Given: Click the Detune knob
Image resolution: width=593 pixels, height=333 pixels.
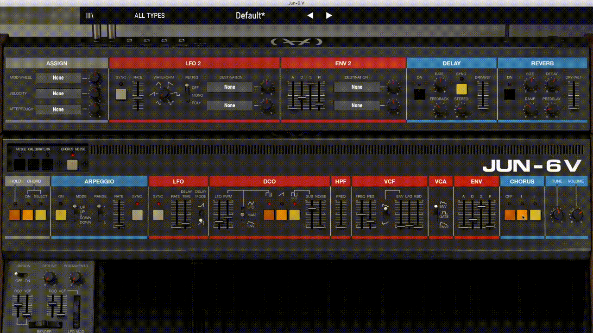Looking at the screenshot, I should (50, 278).
